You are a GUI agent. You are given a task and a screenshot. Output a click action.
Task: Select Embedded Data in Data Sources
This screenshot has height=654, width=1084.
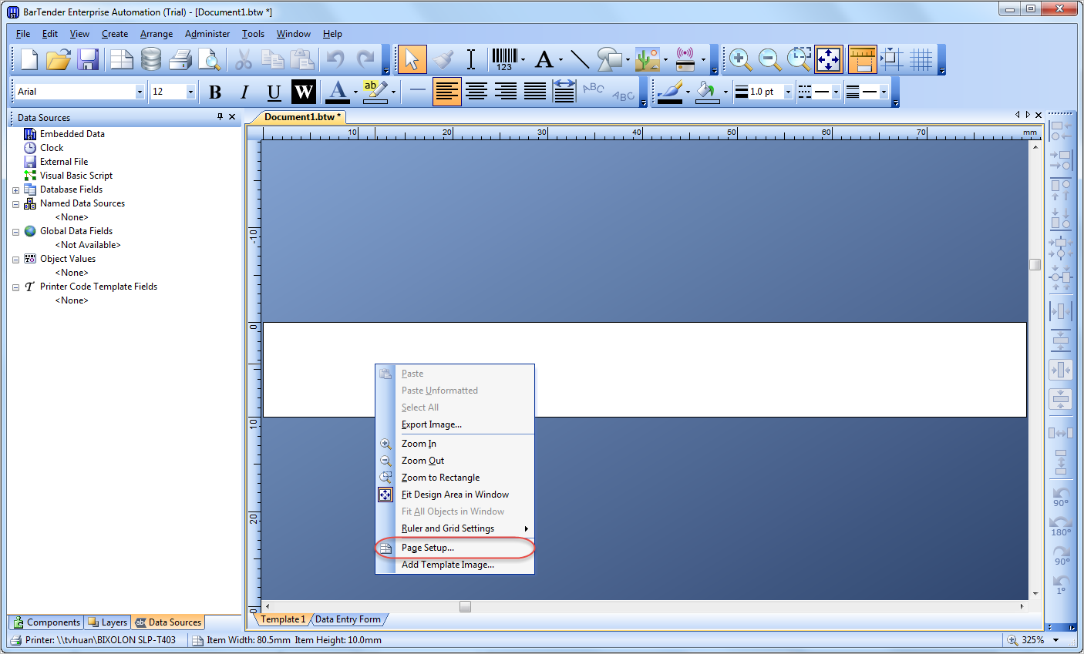coord(72,134)
